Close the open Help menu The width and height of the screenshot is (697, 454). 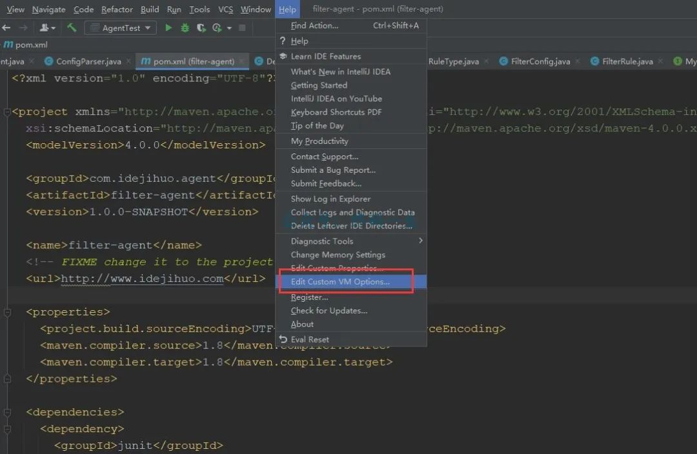click(287, 9)
